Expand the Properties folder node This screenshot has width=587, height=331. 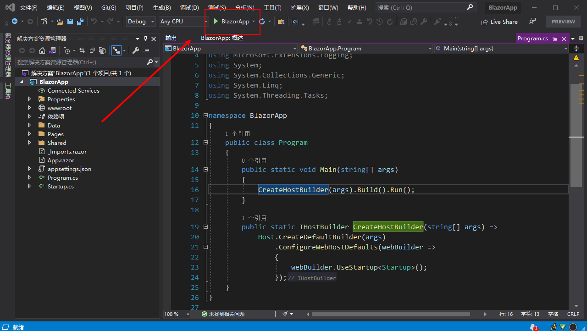(30, 99)
